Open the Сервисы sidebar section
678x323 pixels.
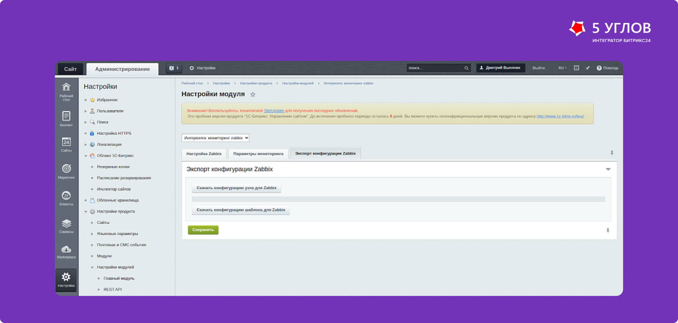[x=66, y=226]
